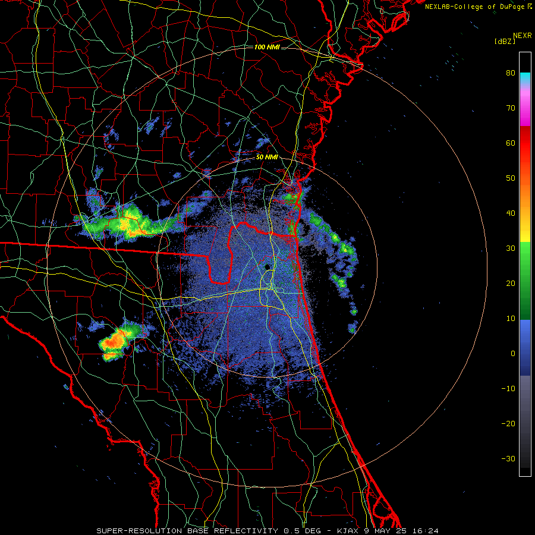
Task: Click the 20 value on the dBZ scale
Action: point(511,283)
